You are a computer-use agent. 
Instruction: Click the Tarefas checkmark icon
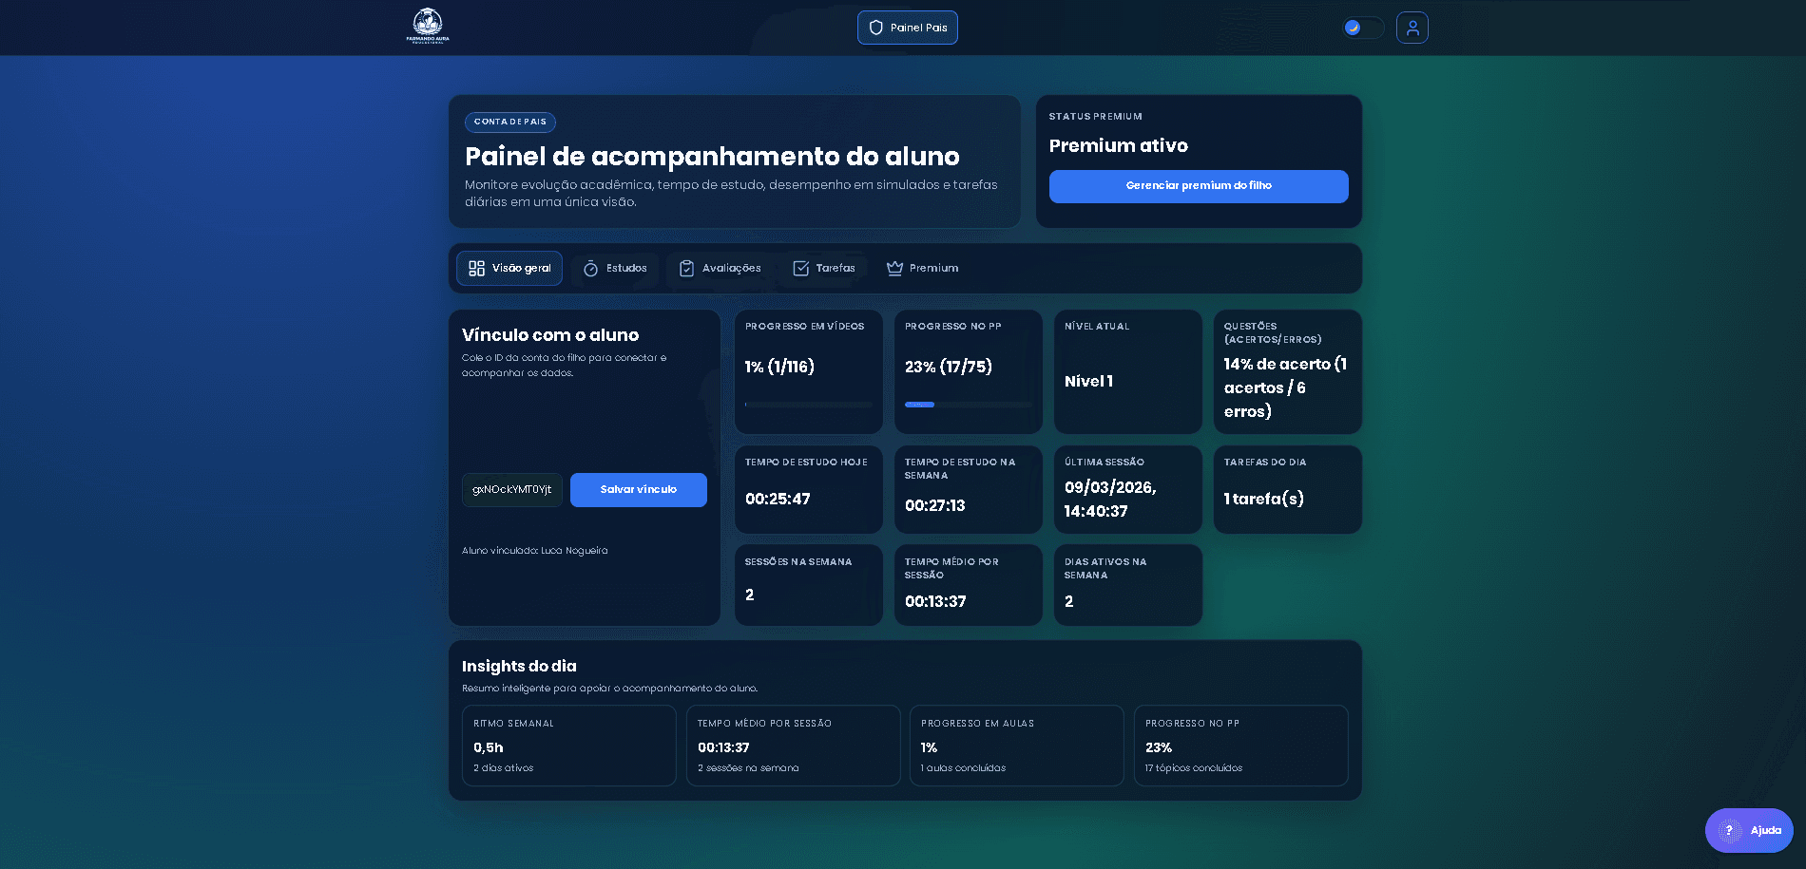[x=802, y=268]
